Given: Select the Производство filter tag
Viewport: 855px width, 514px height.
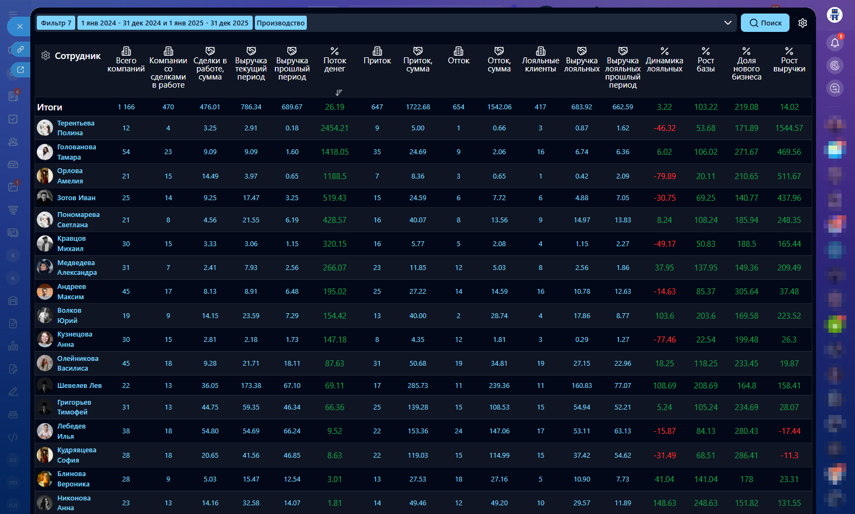Looking at the screenshot, I should click(280, 23).
